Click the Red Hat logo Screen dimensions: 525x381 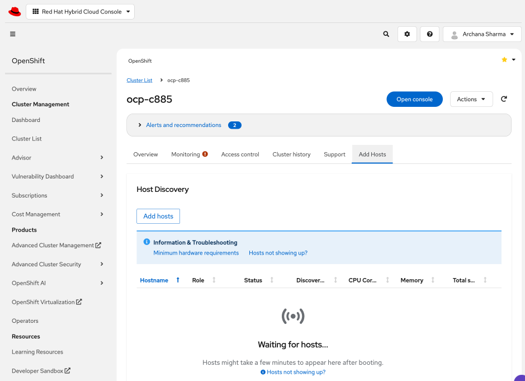(x=14, y=11)
